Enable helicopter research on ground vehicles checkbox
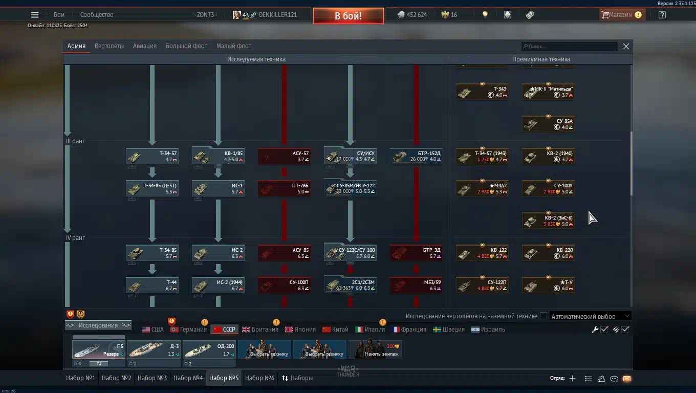Viewport: 696px width, 393px height. pyautogui.click(x=543, y=316)
